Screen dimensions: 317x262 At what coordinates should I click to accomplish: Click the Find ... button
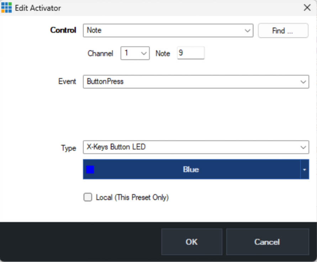pyautogui.click(x=283, y=31)
